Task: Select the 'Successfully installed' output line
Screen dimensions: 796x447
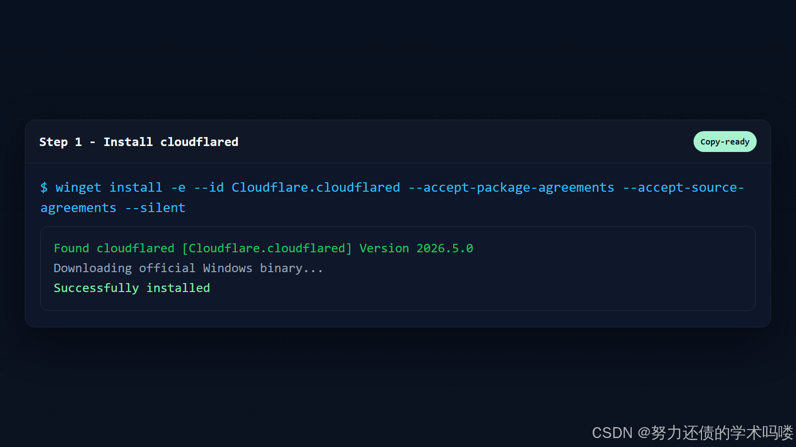Action: coord(132,288)
